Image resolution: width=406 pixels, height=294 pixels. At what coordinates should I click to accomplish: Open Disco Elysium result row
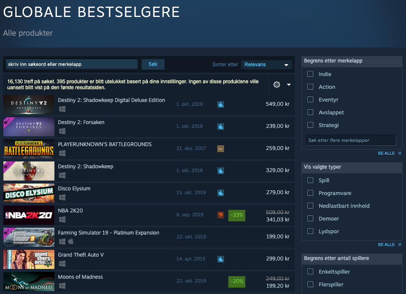click(149, 193)
